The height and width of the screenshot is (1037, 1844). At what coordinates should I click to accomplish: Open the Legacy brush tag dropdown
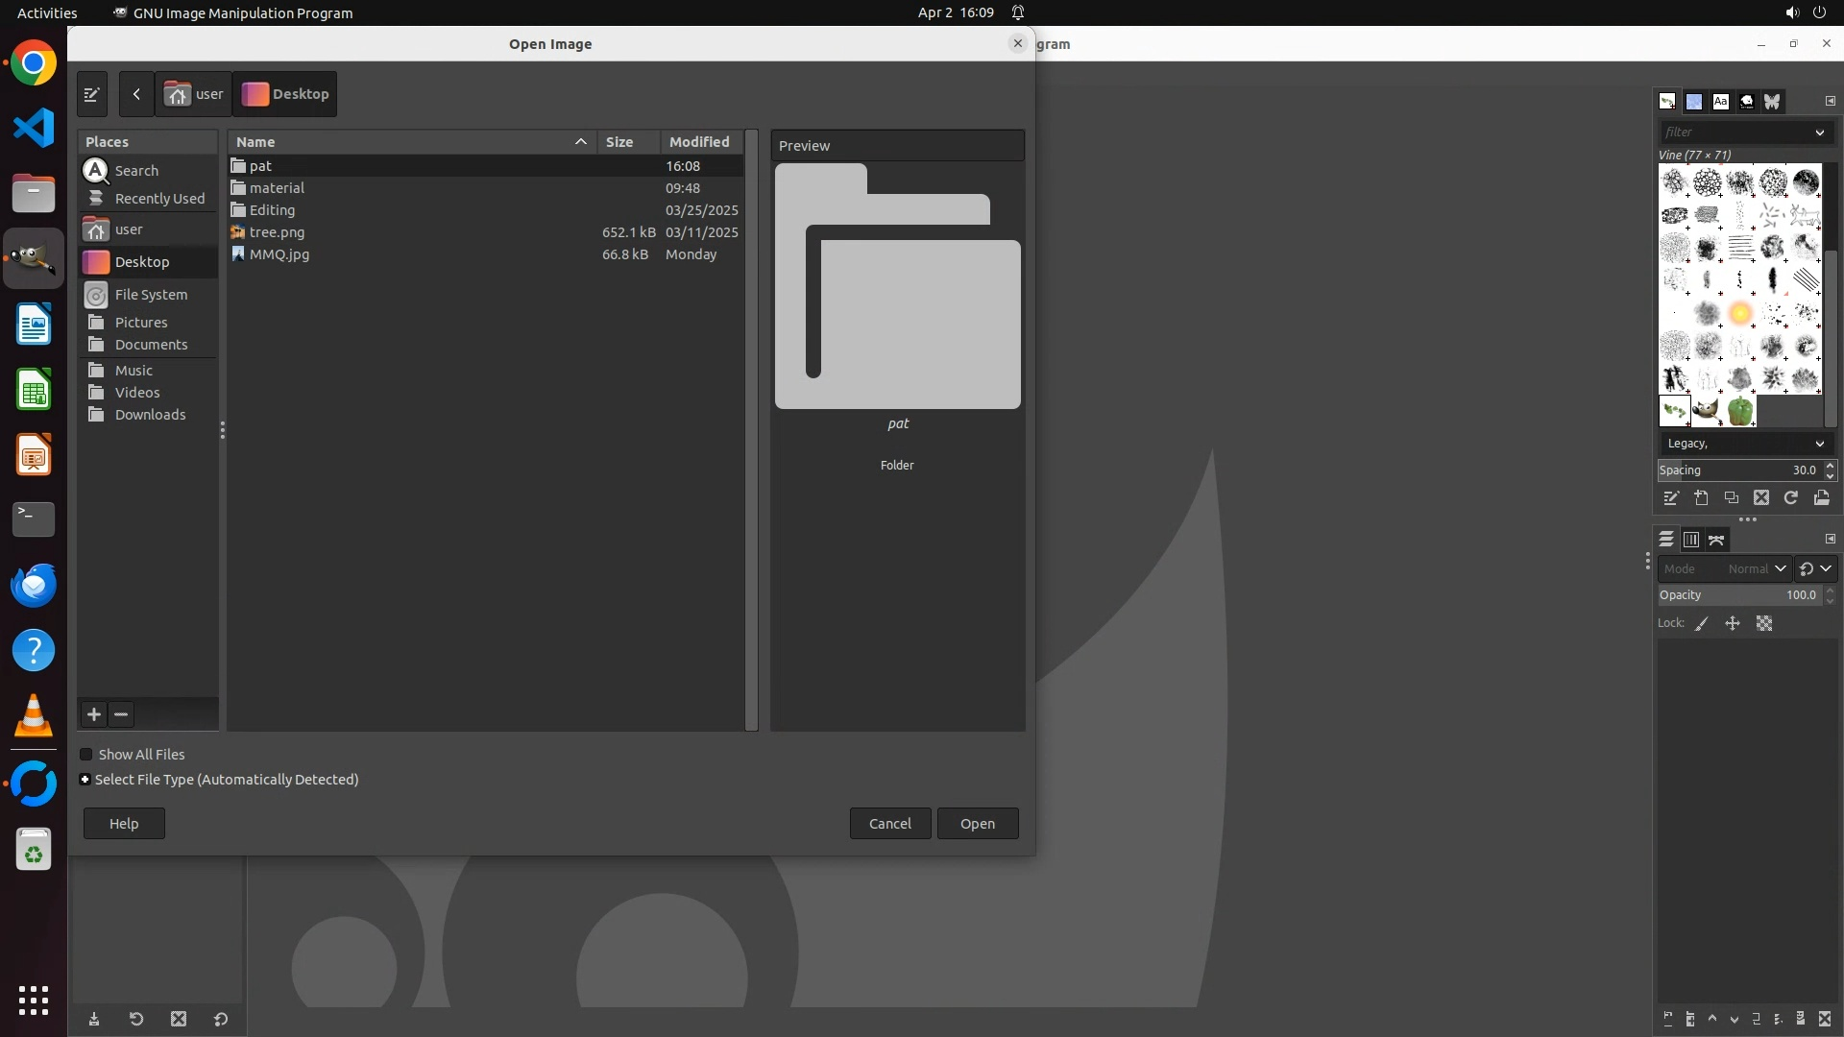(1742, 444)
